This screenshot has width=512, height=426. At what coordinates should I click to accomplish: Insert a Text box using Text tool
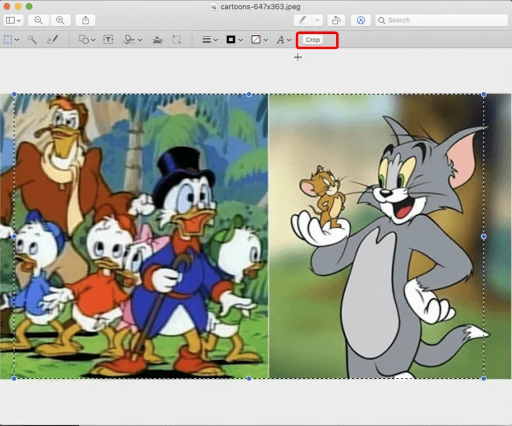(x=108, y=40)
